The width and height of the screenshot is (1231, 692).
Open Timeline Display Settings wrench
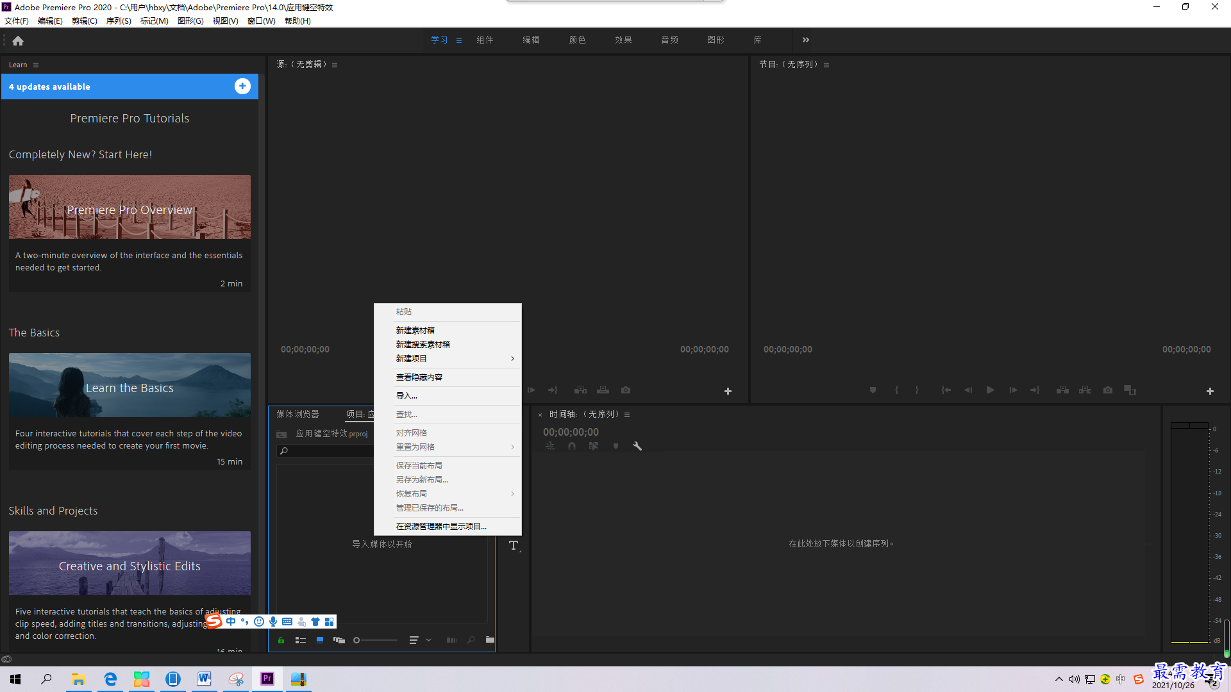637,446
